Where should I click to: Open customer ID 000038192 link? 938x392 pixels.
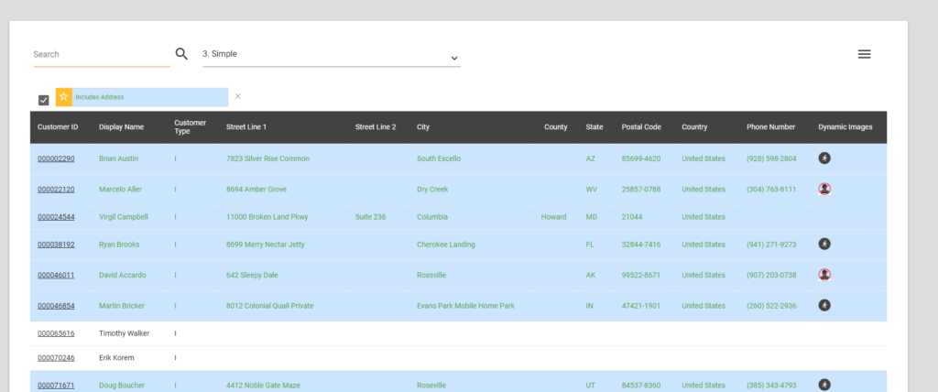tap(56, 245)
